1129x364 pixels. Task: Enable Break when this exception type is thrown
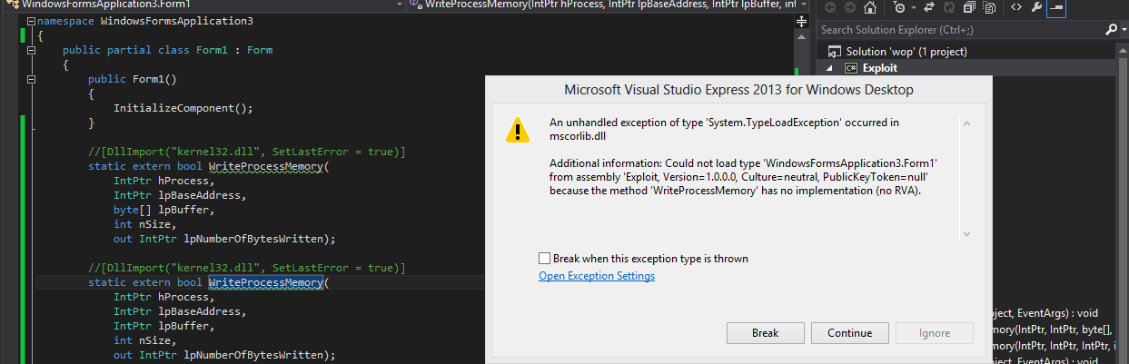(544, 259)
